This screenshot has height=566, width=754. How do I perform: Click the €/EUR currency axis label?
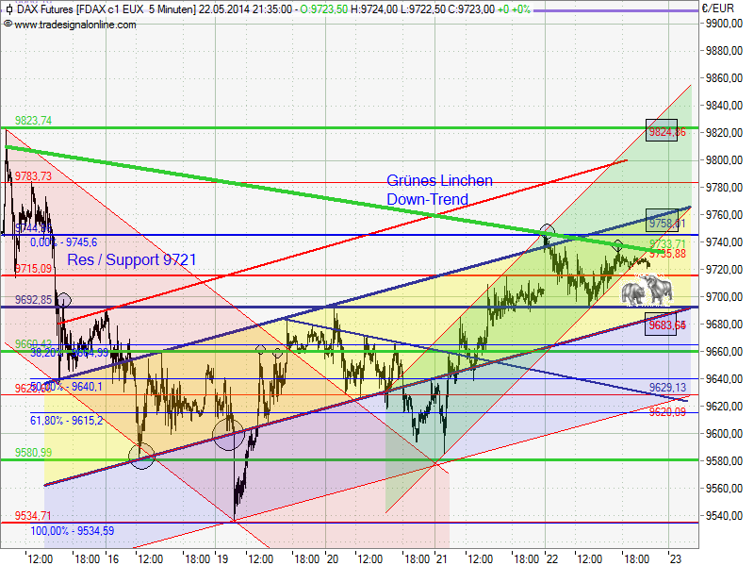tap(718, 8)
